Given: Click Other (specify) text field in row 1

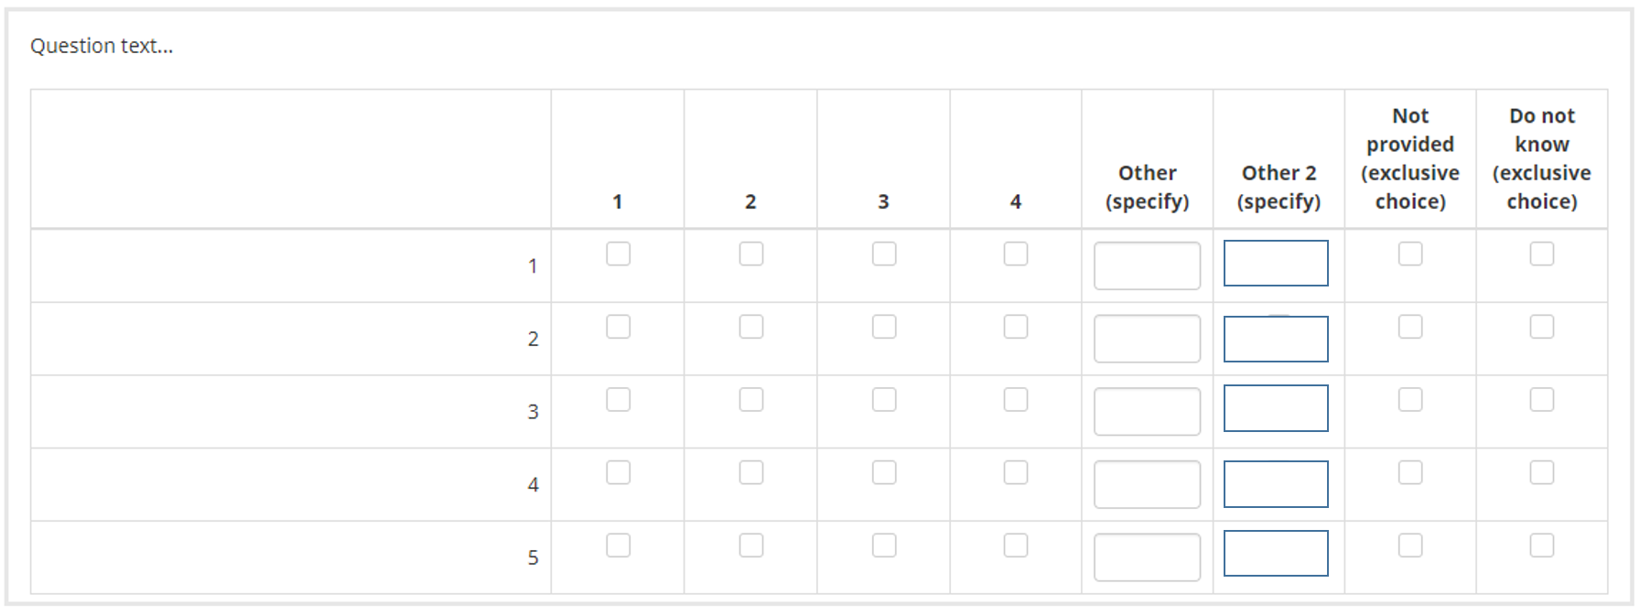Looking at the screenshot, I should click(x=1147, y=265).
